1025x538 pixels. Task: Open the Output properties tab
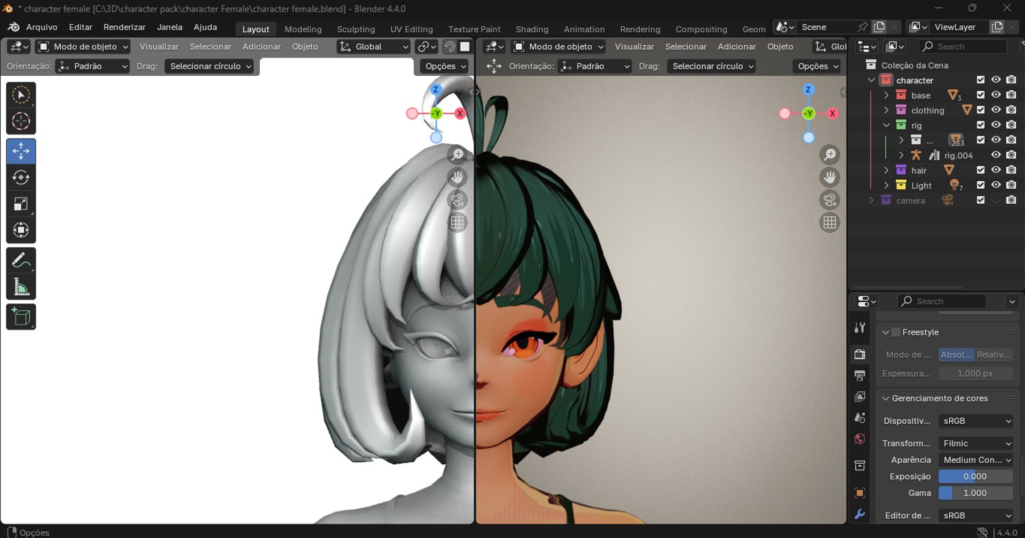[x=860, y=375]
